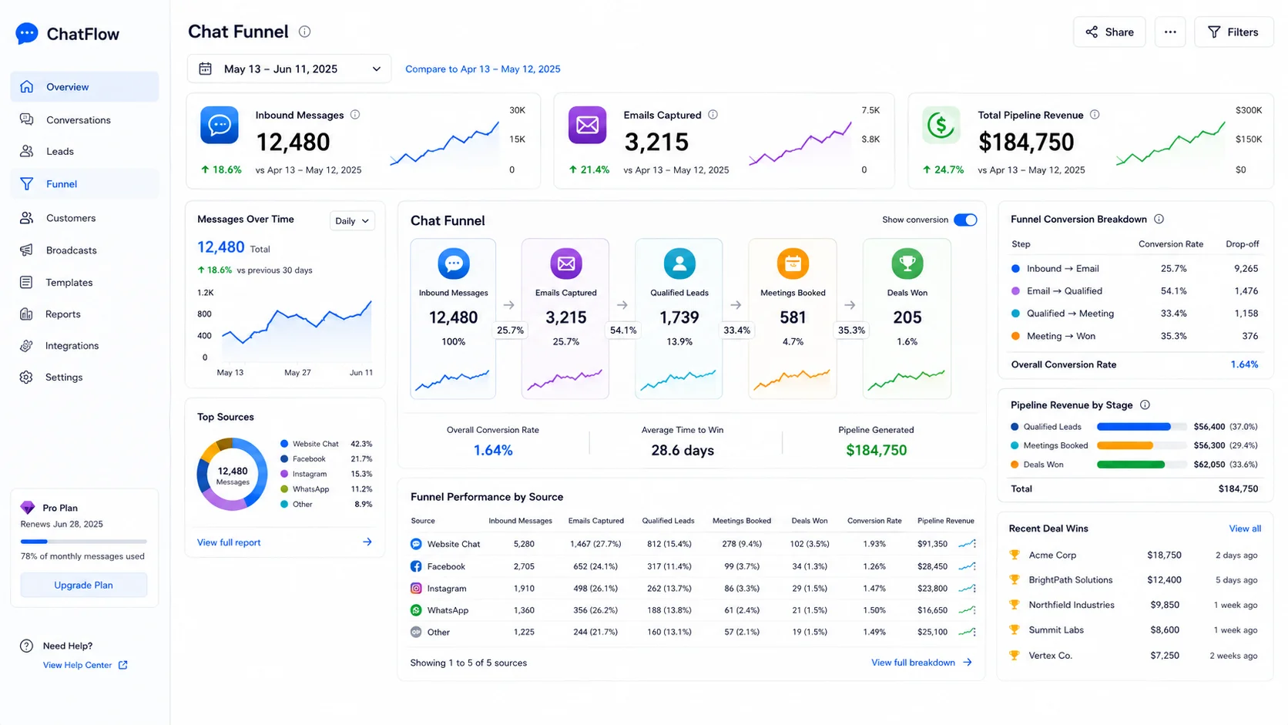Open Leads in the sidebar
This screenshot has height=725, width=1288.
(x=85, y=151)
